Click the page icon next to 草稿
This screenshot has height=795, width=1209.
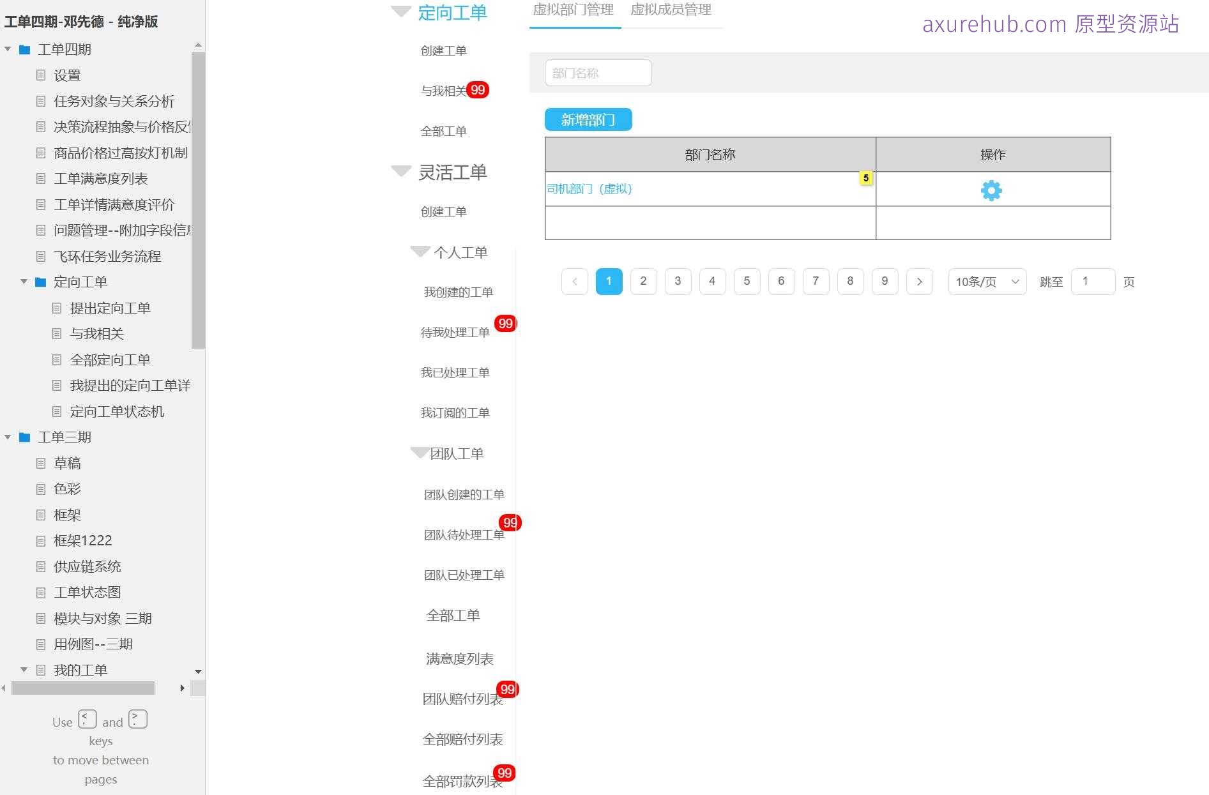pyautogui.click(x=41, y=463)
